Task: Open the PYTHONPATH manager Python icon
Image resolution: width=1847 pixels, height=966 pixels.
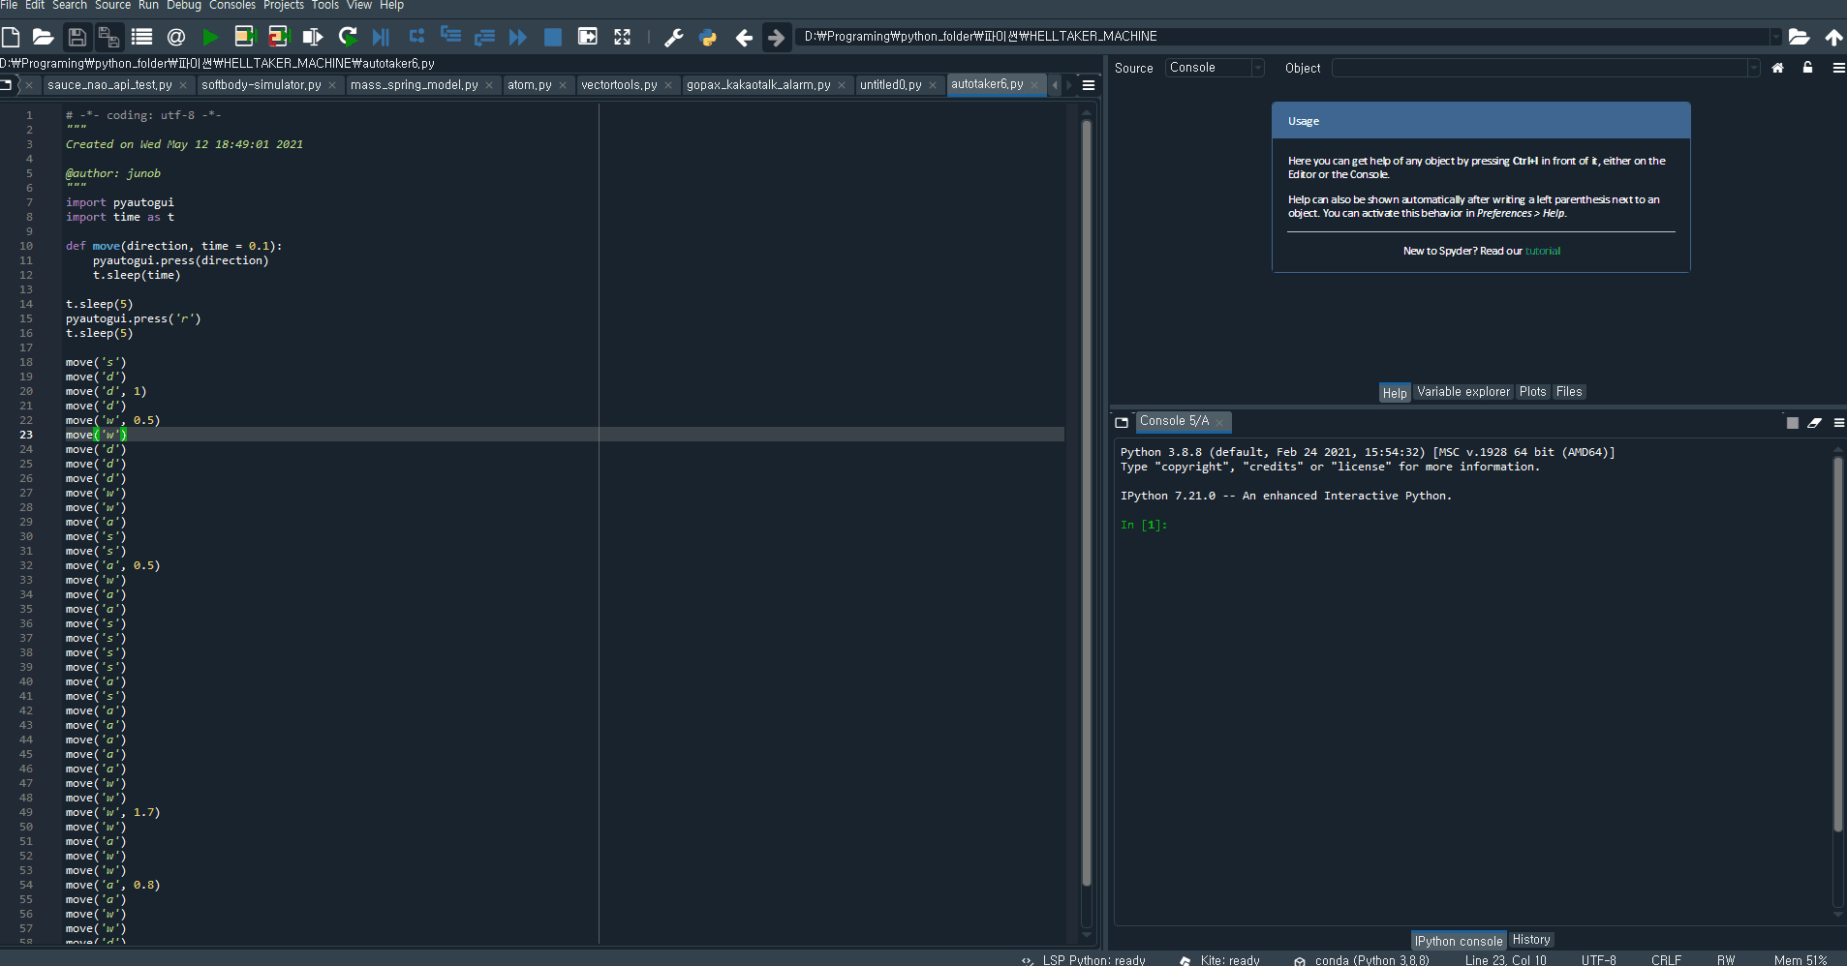Action: pyautogui.click(x=708, y=37)
